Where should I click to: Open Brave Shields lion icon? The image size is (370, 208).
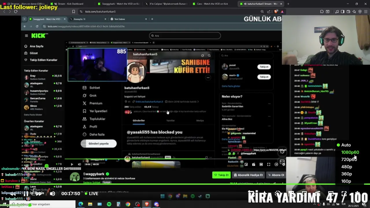(x=276, y=12)
